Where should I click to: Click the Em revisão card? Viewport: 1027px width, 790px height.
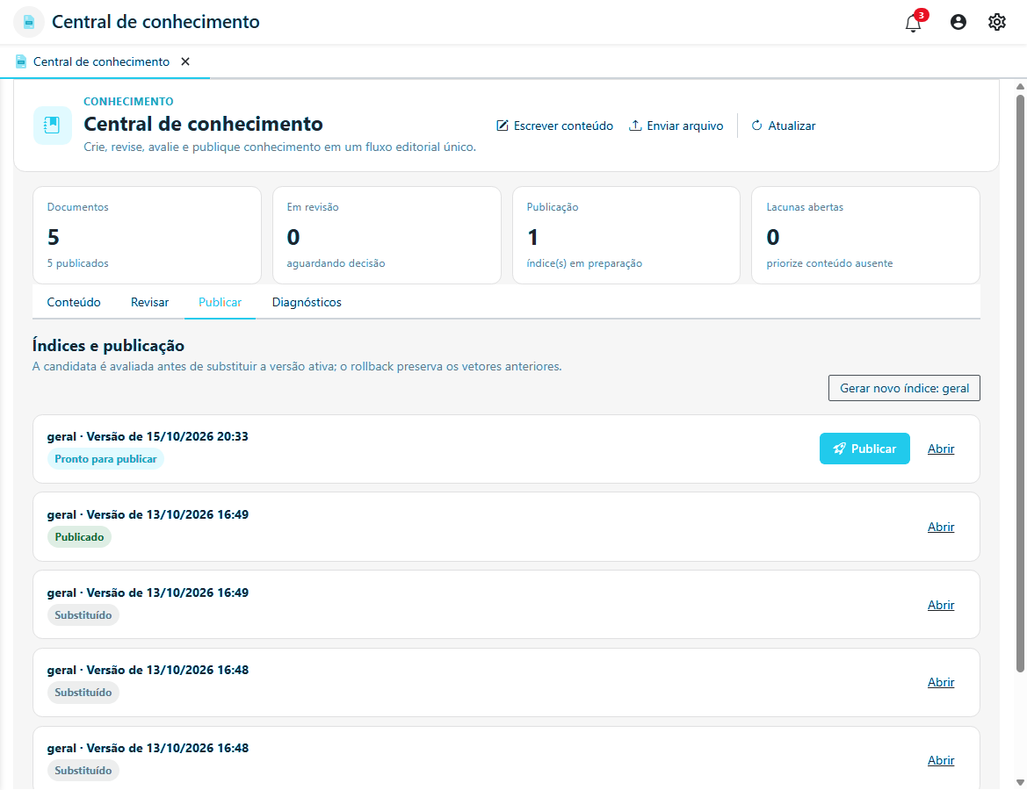click(x=387, y=235)
